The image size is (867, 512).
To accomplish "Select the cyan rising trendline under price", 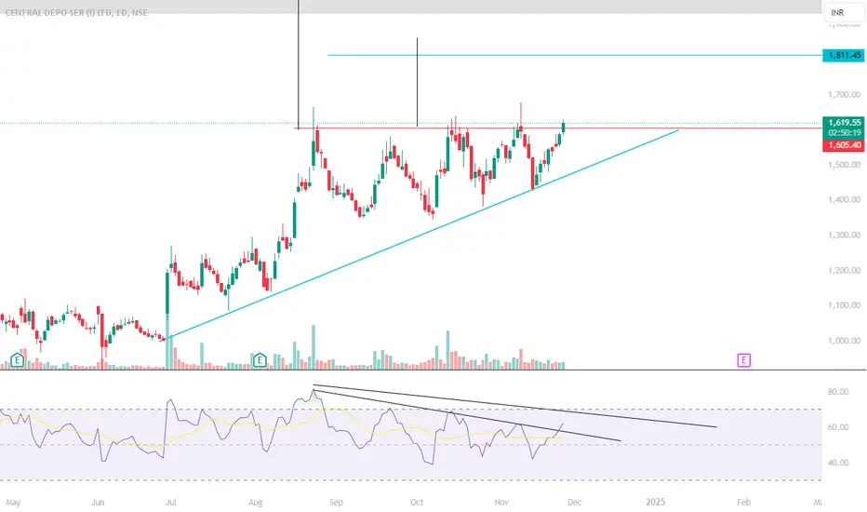I will [420, 236].
